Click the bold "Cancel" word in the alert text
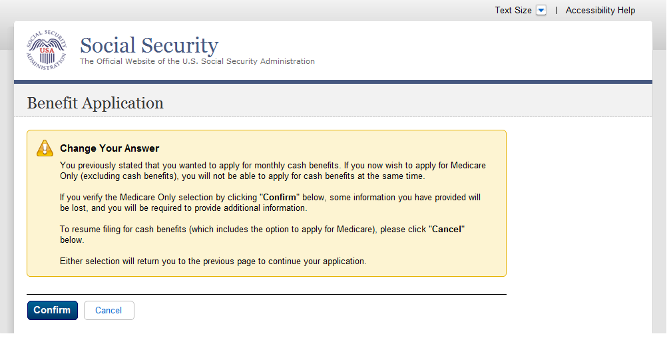Viewport: 671px width, 338px height. point(447,230)
